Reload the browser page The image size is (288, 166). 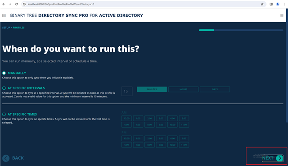click(16, 4)
